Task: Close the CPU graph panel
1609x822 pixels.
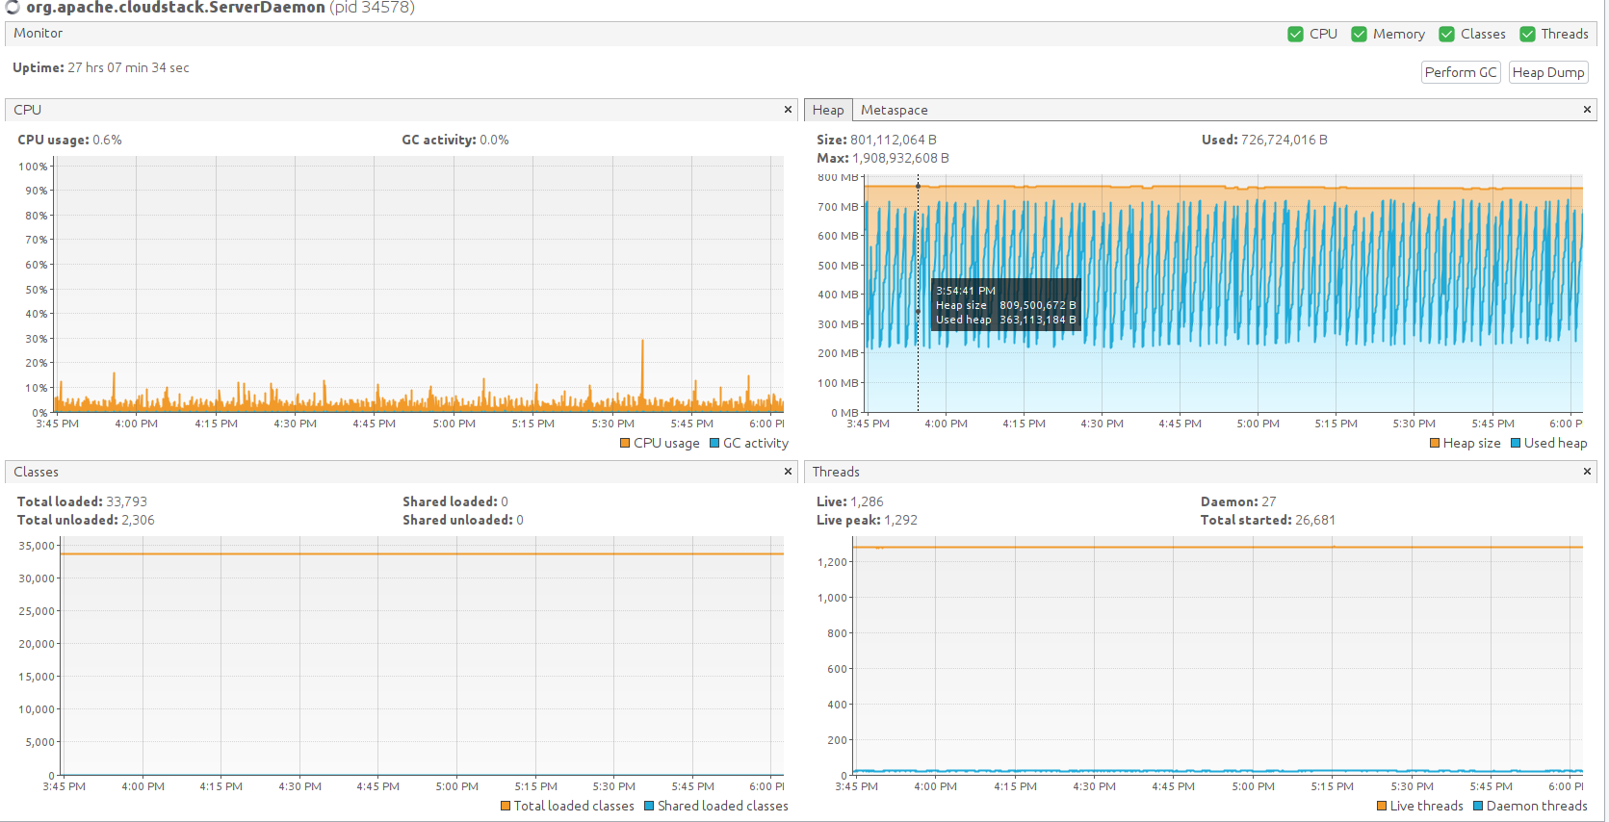Action: [x=788, y=110]
